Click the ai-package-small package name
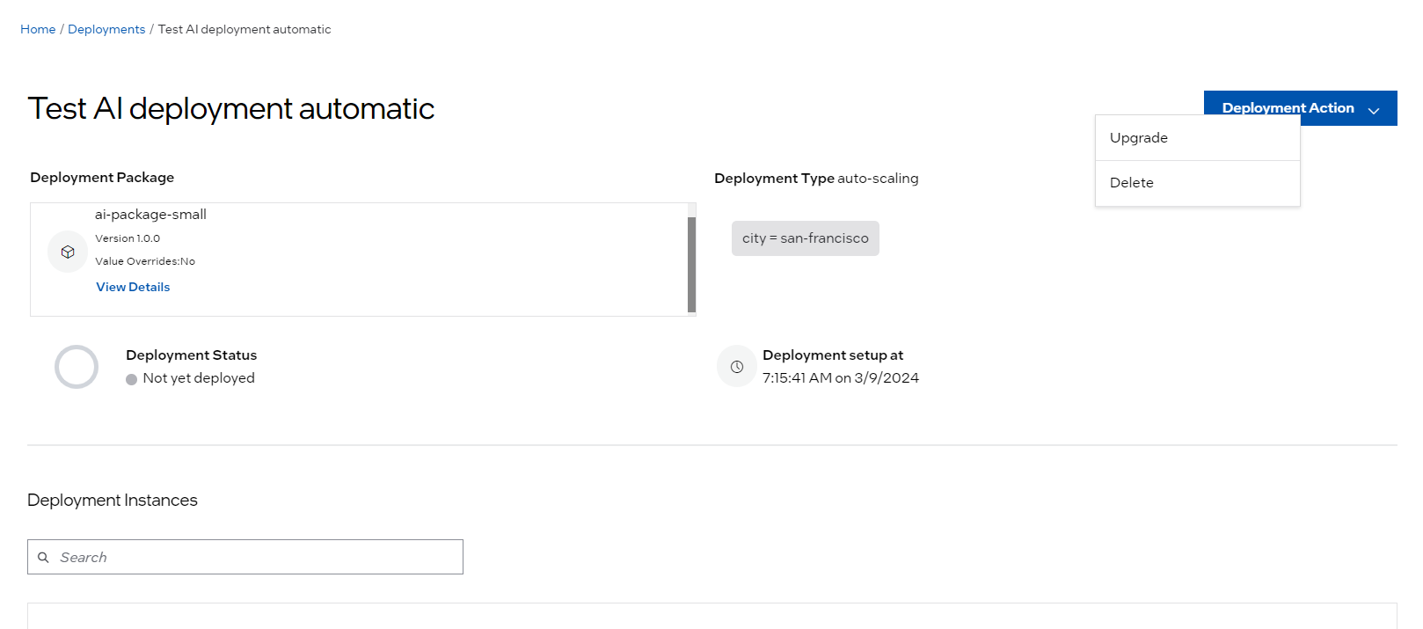This screenshot has height=629, width=1423. [x=150, y=215]
